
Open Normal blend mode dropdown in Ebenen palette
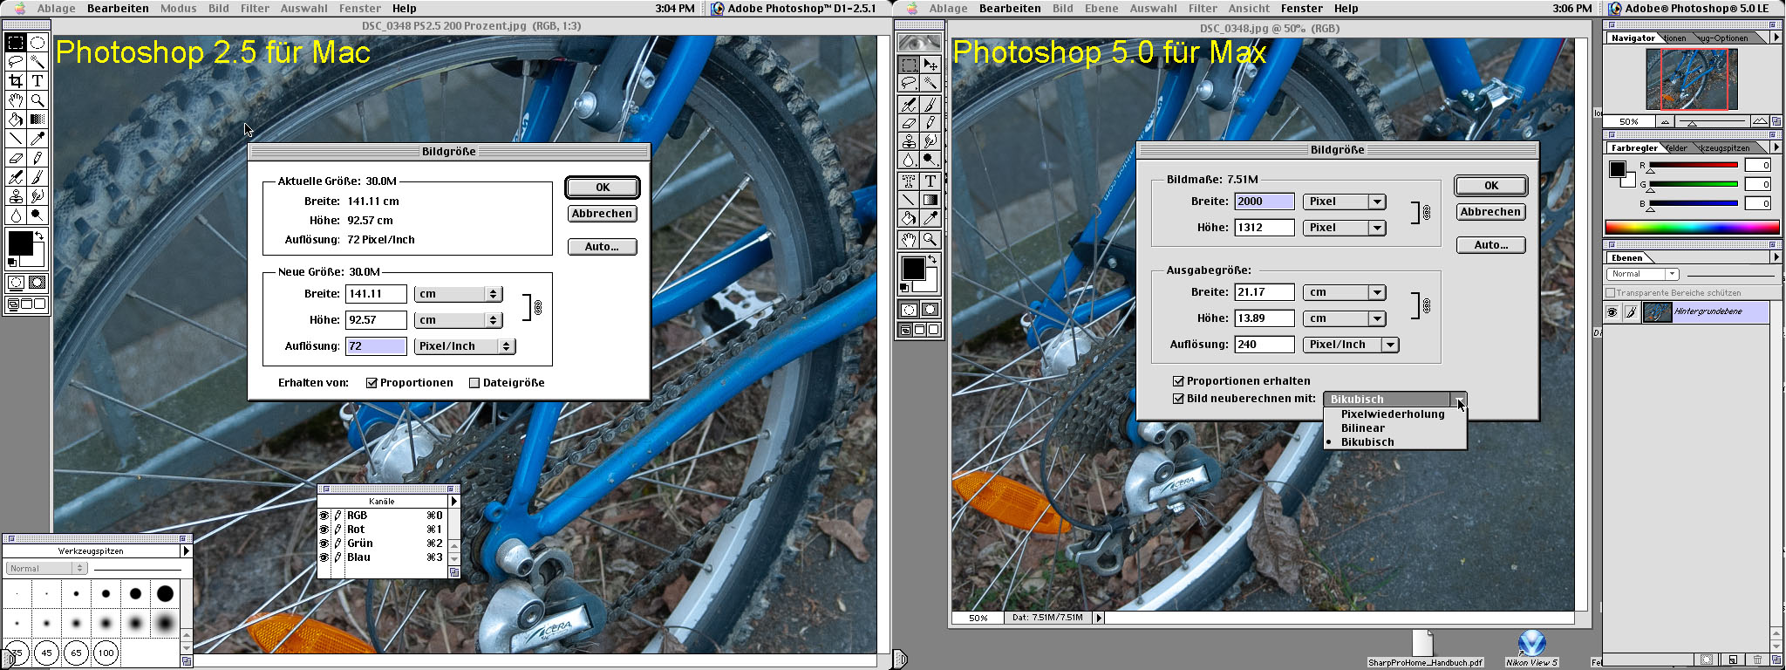1643,274
